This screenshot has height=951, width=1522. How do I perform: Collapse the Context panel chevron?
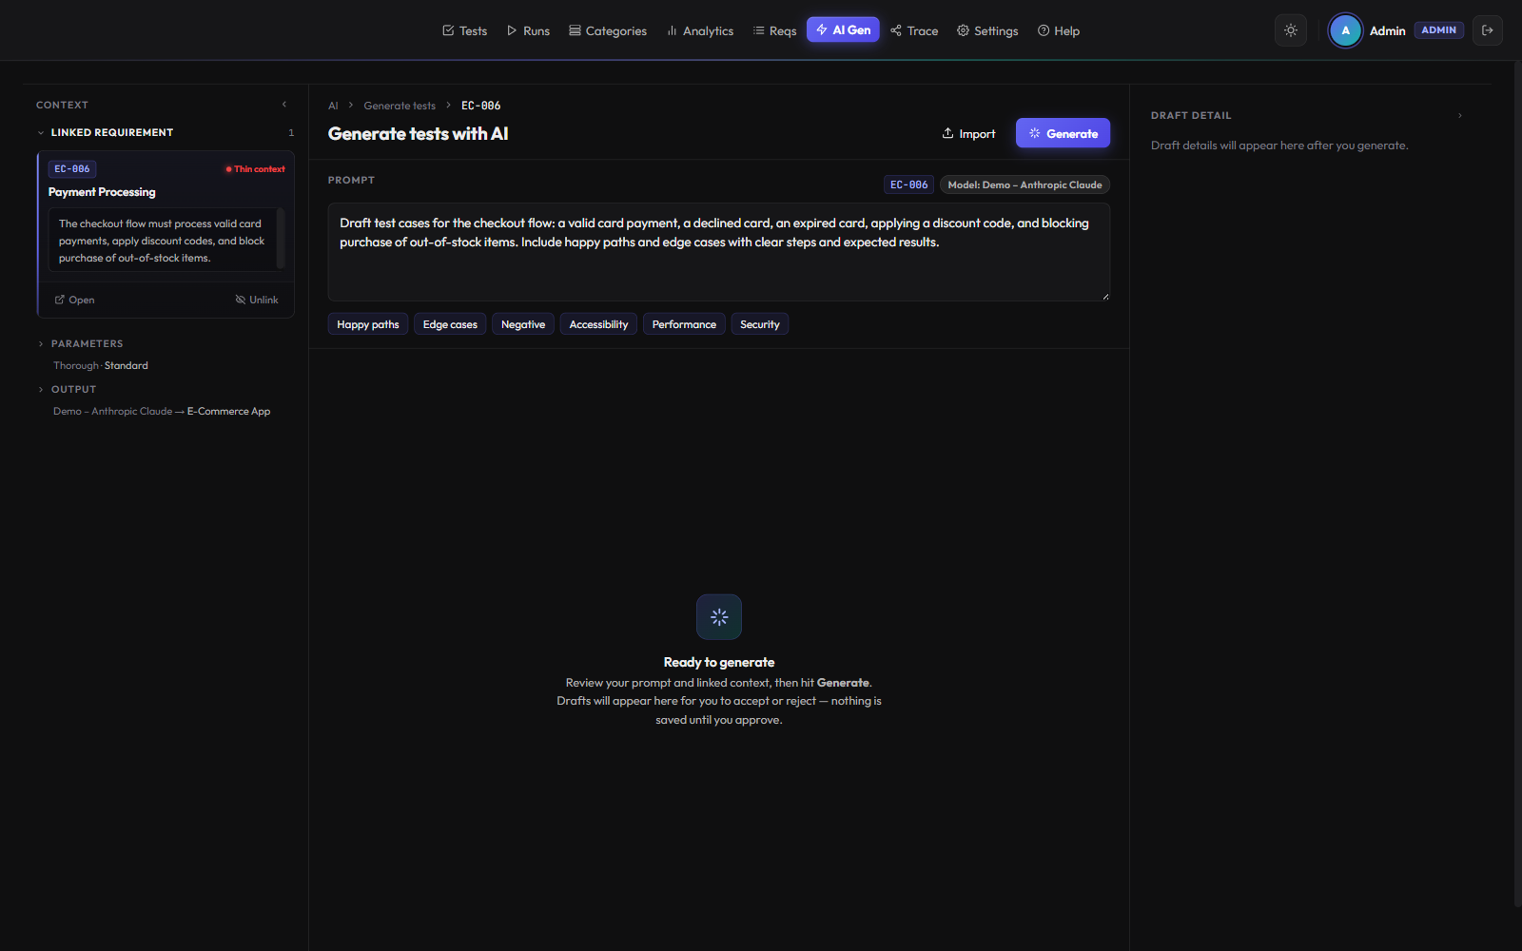(x=284, y=105)
